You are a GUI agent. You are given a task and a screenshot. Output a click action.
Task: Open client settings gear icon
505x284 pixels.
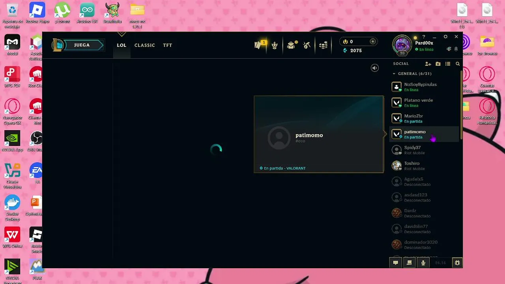(x=445, y=37)
